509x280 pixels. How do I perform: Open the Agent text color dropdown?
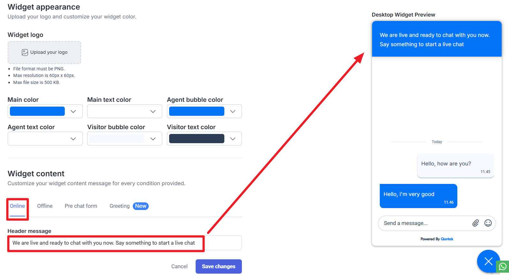(x=73, y=139)
